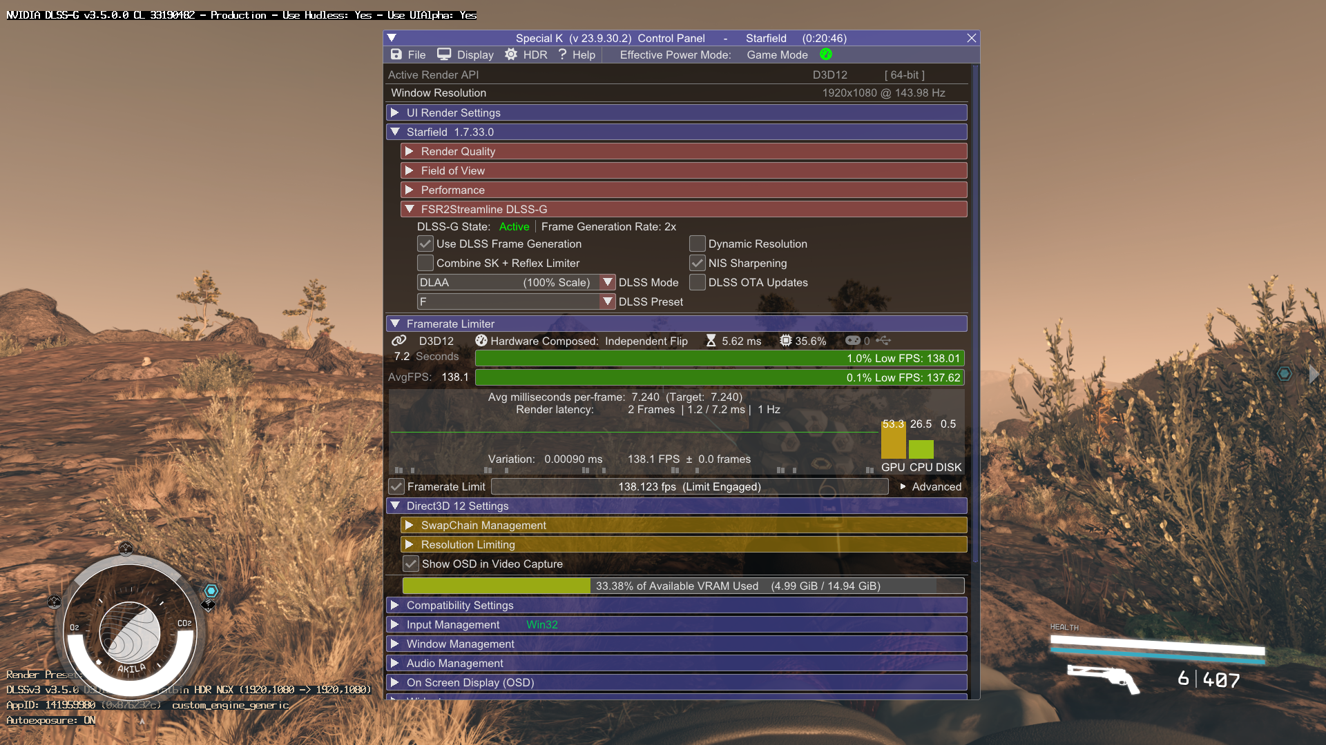Click the Display monitor icon
Image resolution: width=1326 pixels, height=745 pixels.
[x=444, y=54]
